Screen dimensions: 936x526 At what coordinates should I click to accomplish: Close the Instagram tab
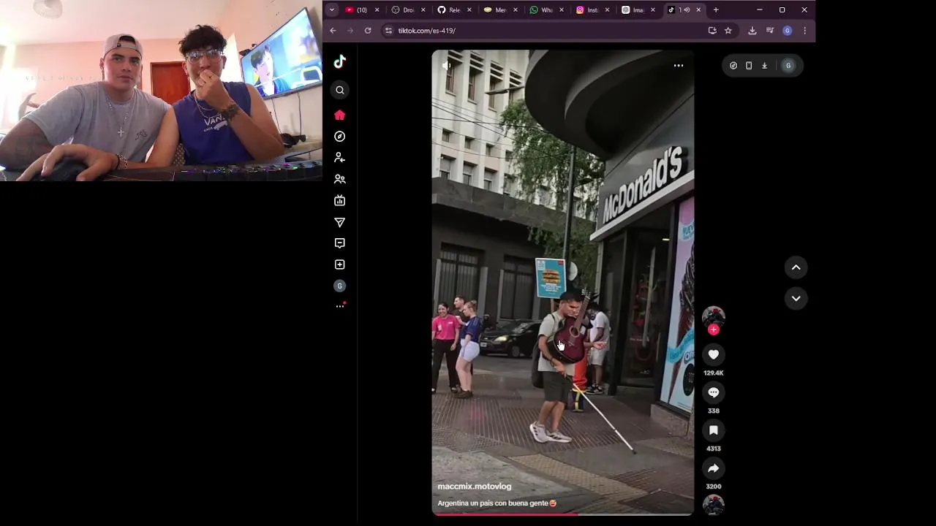(607, 10)
